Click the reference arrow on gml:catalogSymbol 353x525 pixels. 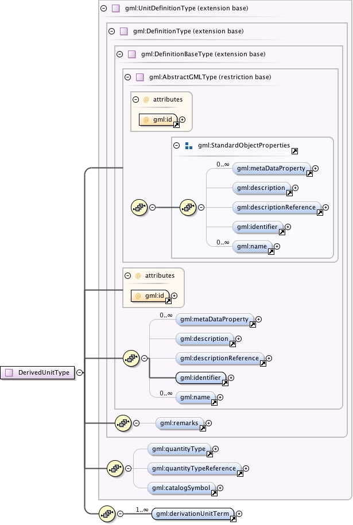214,493
